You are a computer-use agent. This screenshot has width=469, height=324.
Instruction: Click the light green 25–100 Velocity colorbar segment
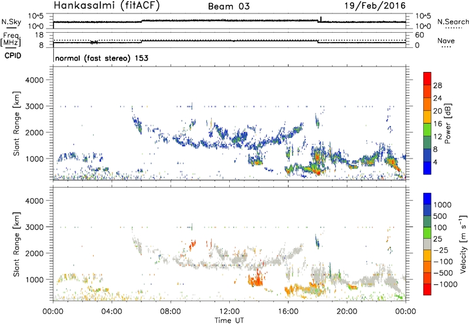click(427, 233)
